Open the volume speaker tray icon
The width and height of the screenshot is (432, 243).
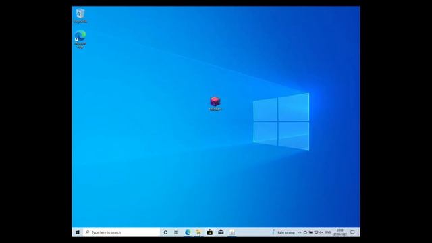321,232
